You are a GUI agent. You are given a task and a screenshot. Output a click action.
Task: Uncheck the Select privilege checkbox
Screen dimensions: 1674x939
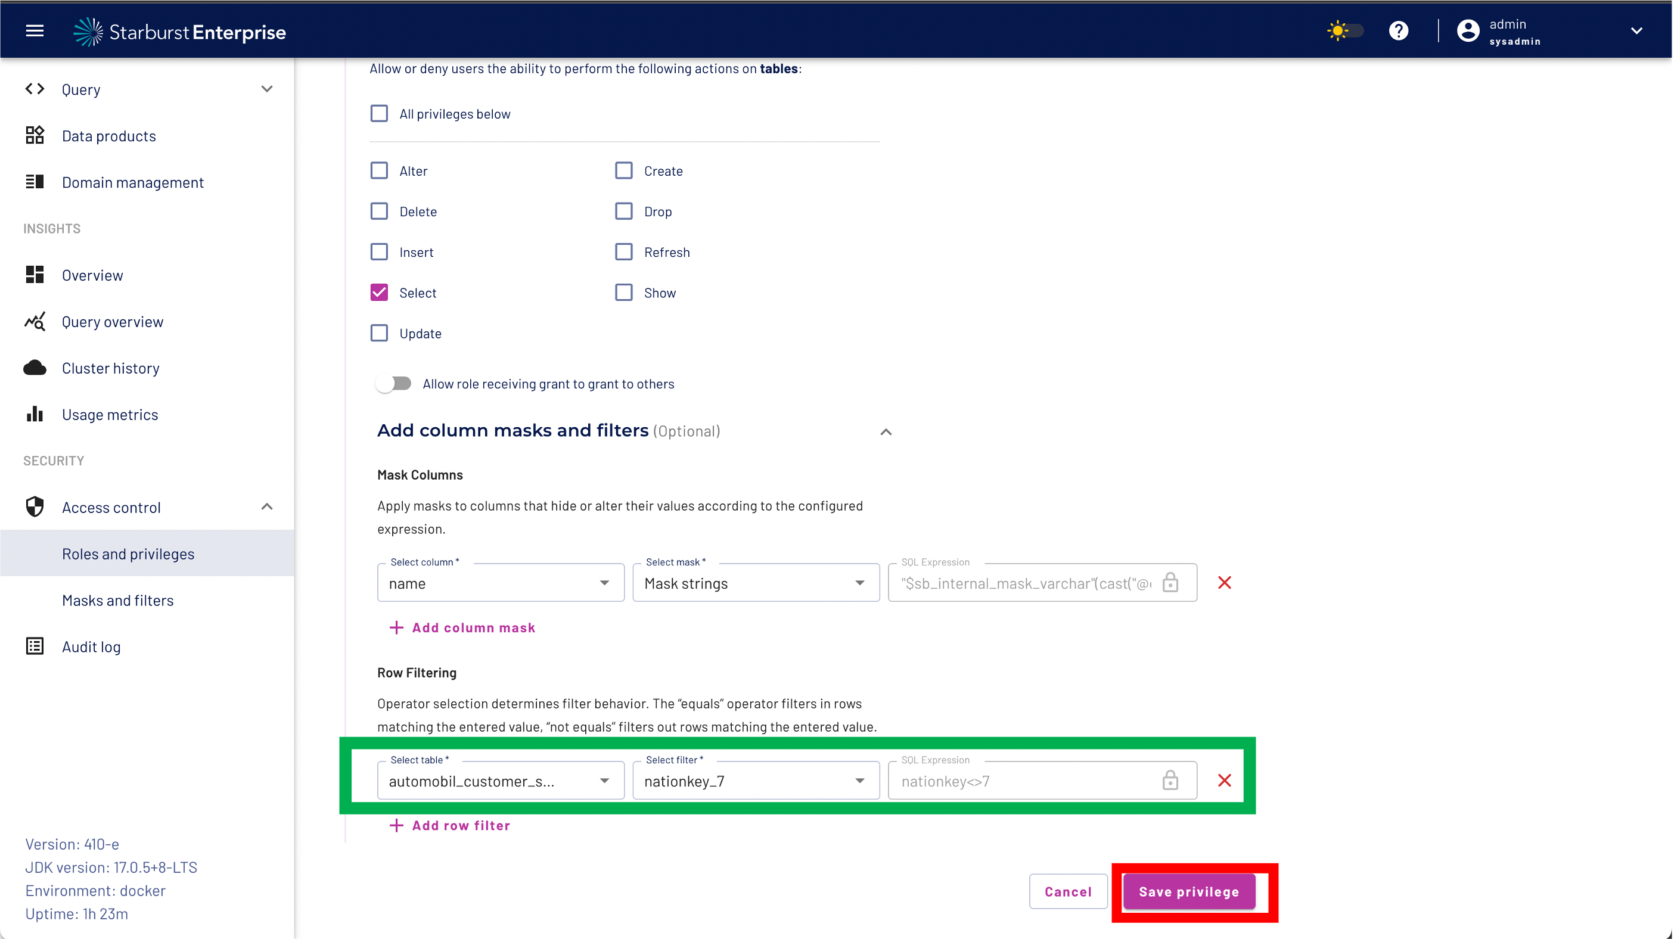click(379, 293)
